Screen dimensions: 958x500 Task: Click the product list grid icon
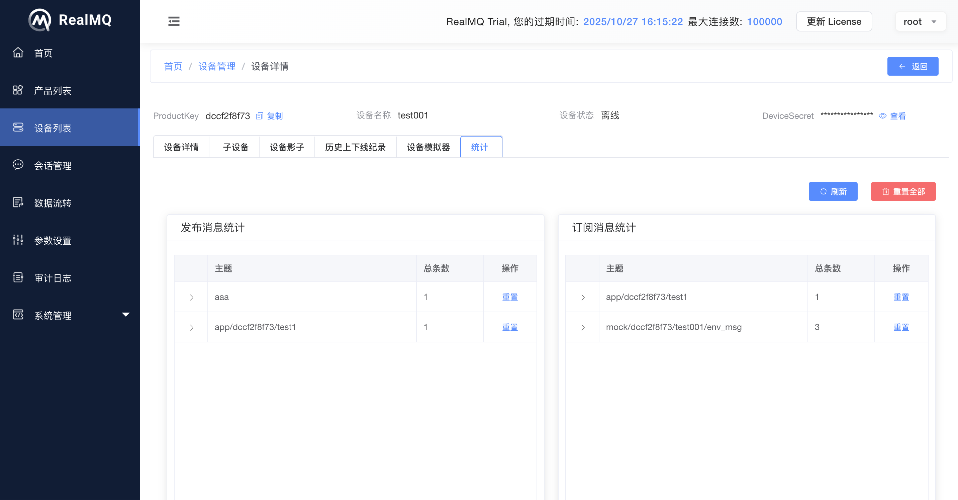(18, 90)
